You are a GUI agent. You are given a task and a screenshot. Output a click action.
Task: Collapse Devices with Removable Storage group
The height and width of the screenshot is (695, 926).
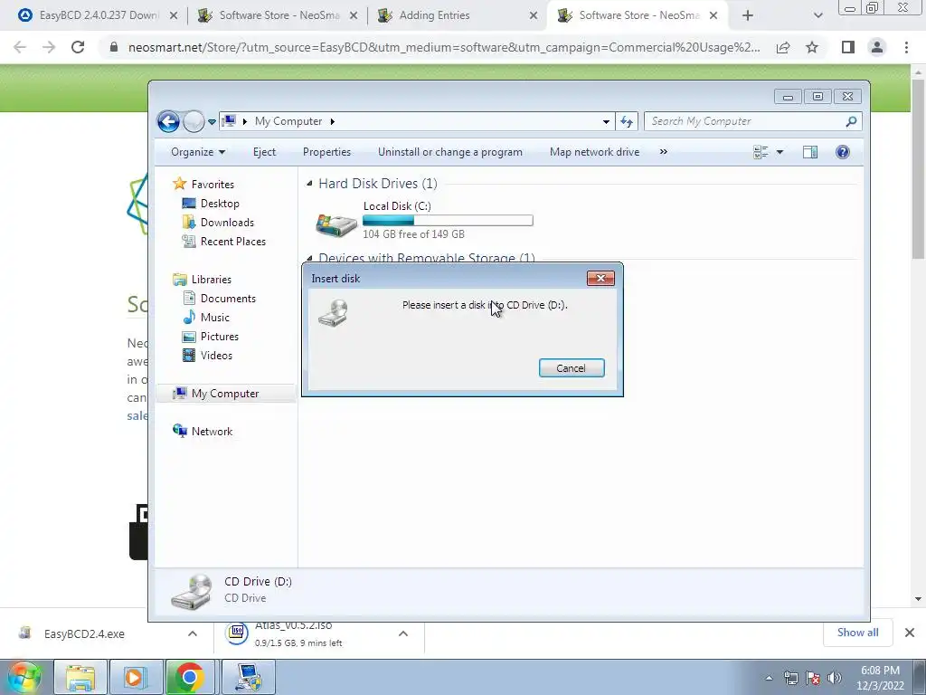coord(309,258)
